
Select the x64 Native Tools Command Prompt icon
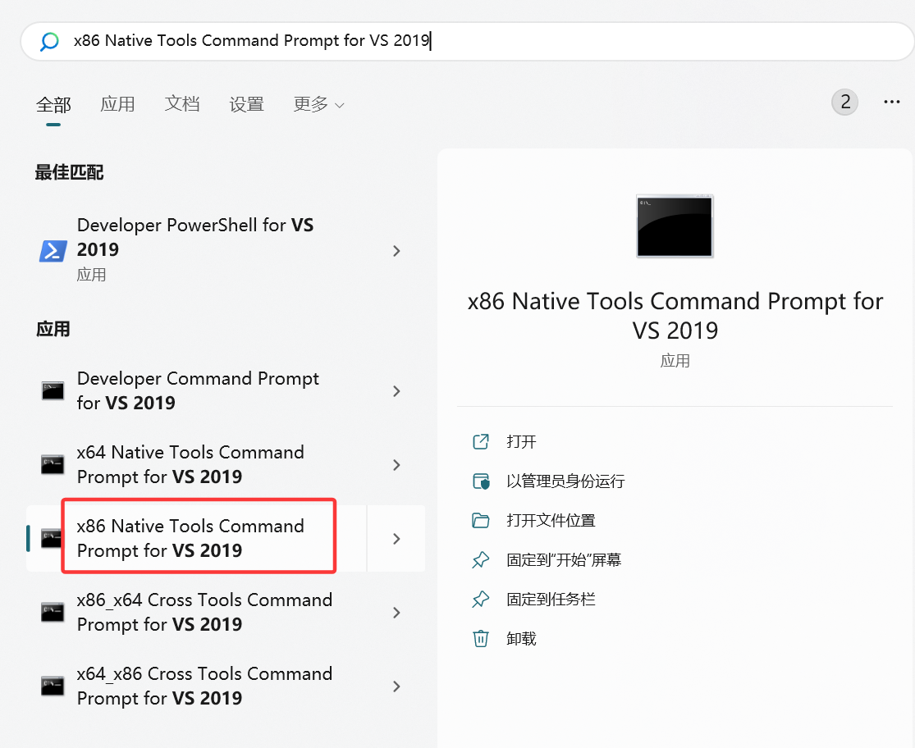(x=53, y=464)
